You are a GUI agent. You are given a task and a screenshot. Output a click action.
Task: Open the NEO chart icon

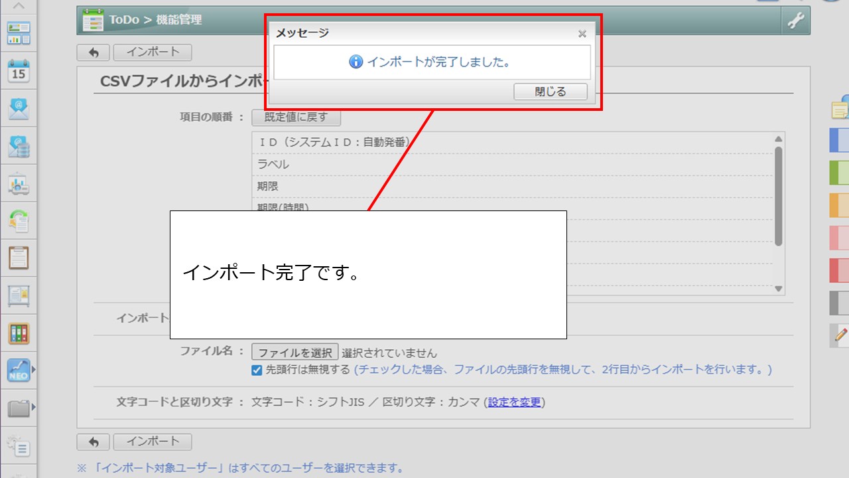click(19, 370)
